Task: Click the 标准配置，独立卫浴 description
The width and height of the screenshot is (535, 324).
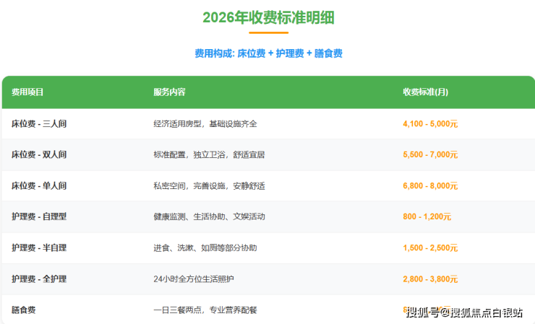Action: click(x=209, y=154)
